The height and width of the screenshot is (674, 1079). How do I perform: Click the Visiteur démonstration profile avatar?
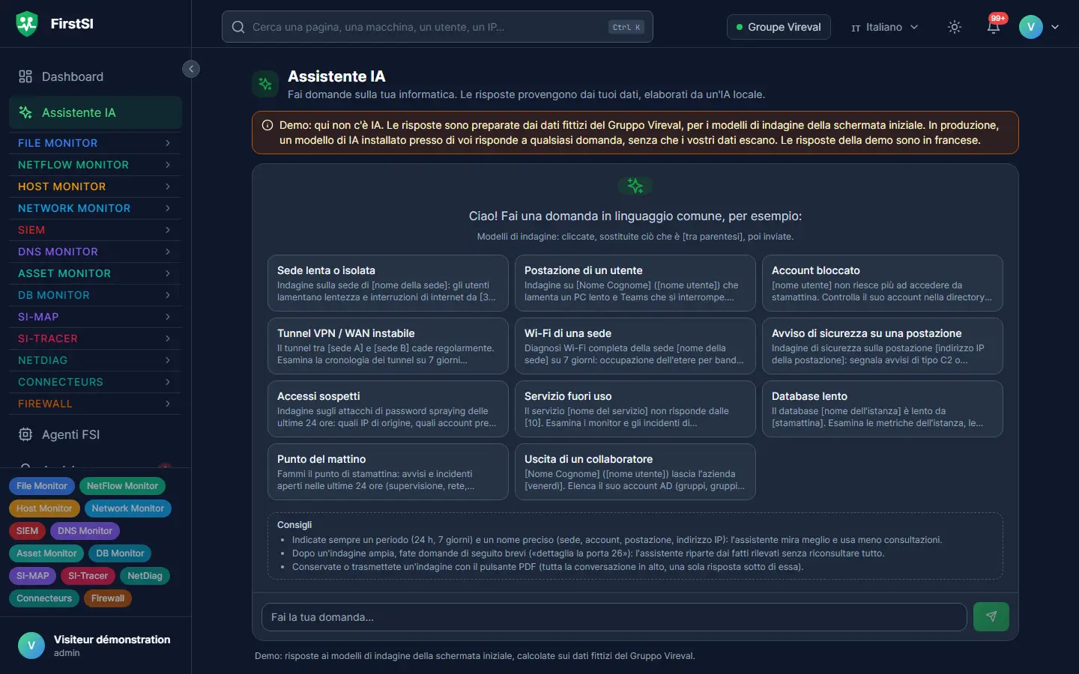pos(31,646)
